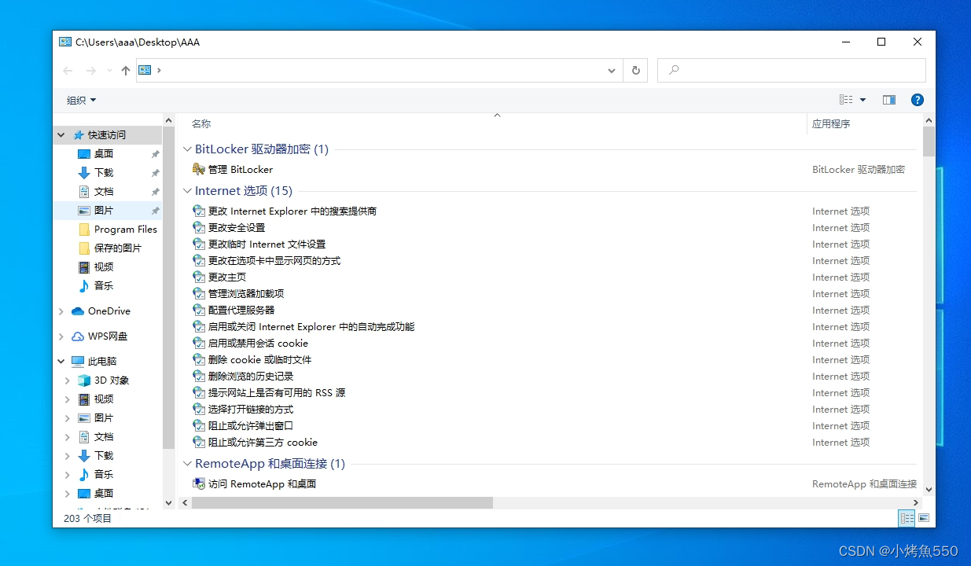
Task: Click the icon beside 管理浏览器加载项
Action: [199, 293]
